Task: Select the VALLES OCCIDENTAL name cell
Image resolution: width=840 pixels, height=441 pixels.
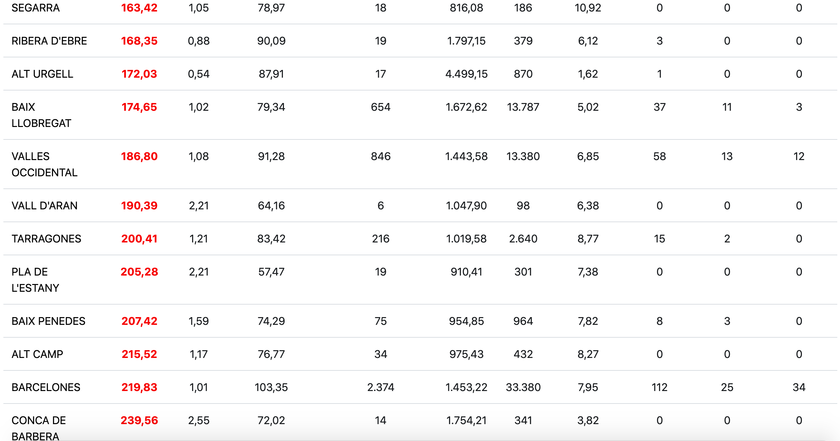Action: [x=44, y=164]
